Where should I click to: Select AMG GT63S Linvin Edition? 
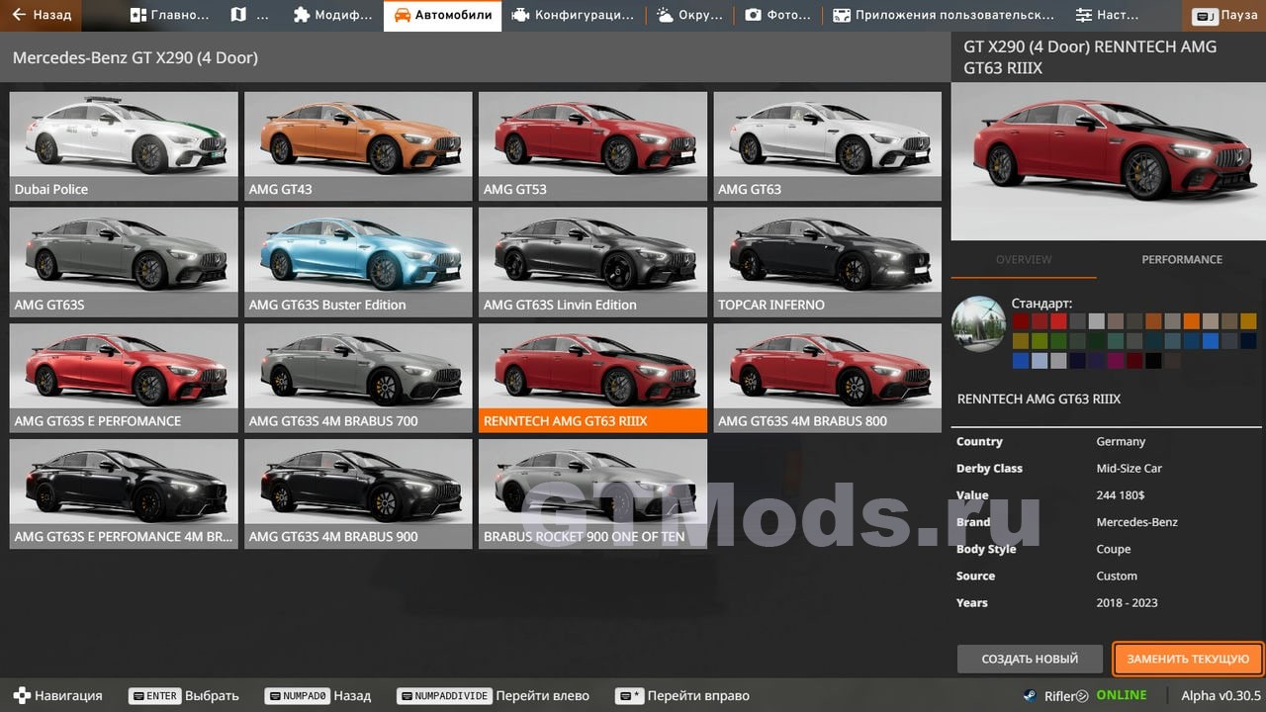click(592, 262)
